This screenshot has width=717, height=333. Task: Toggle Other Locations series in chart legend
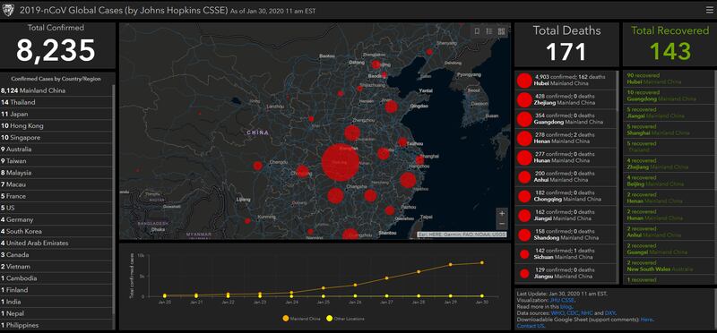(345, 319)
